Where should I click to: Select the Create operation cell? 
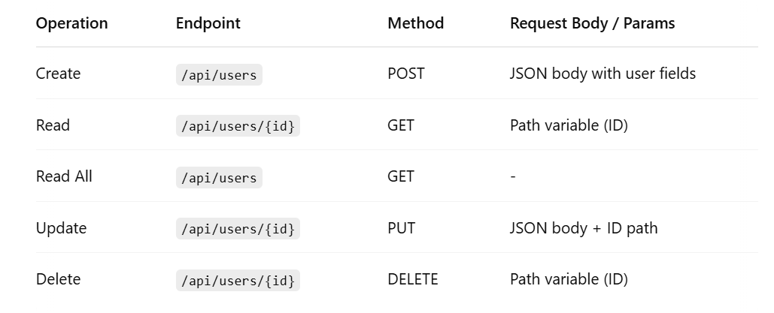click(58, 74)
